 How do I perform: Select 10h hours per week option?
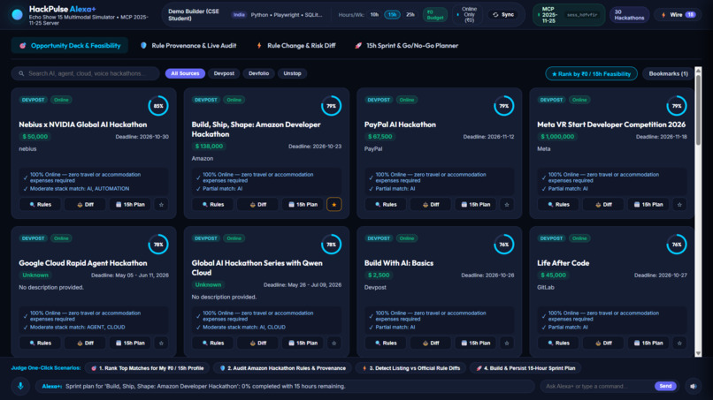(374, 14)
